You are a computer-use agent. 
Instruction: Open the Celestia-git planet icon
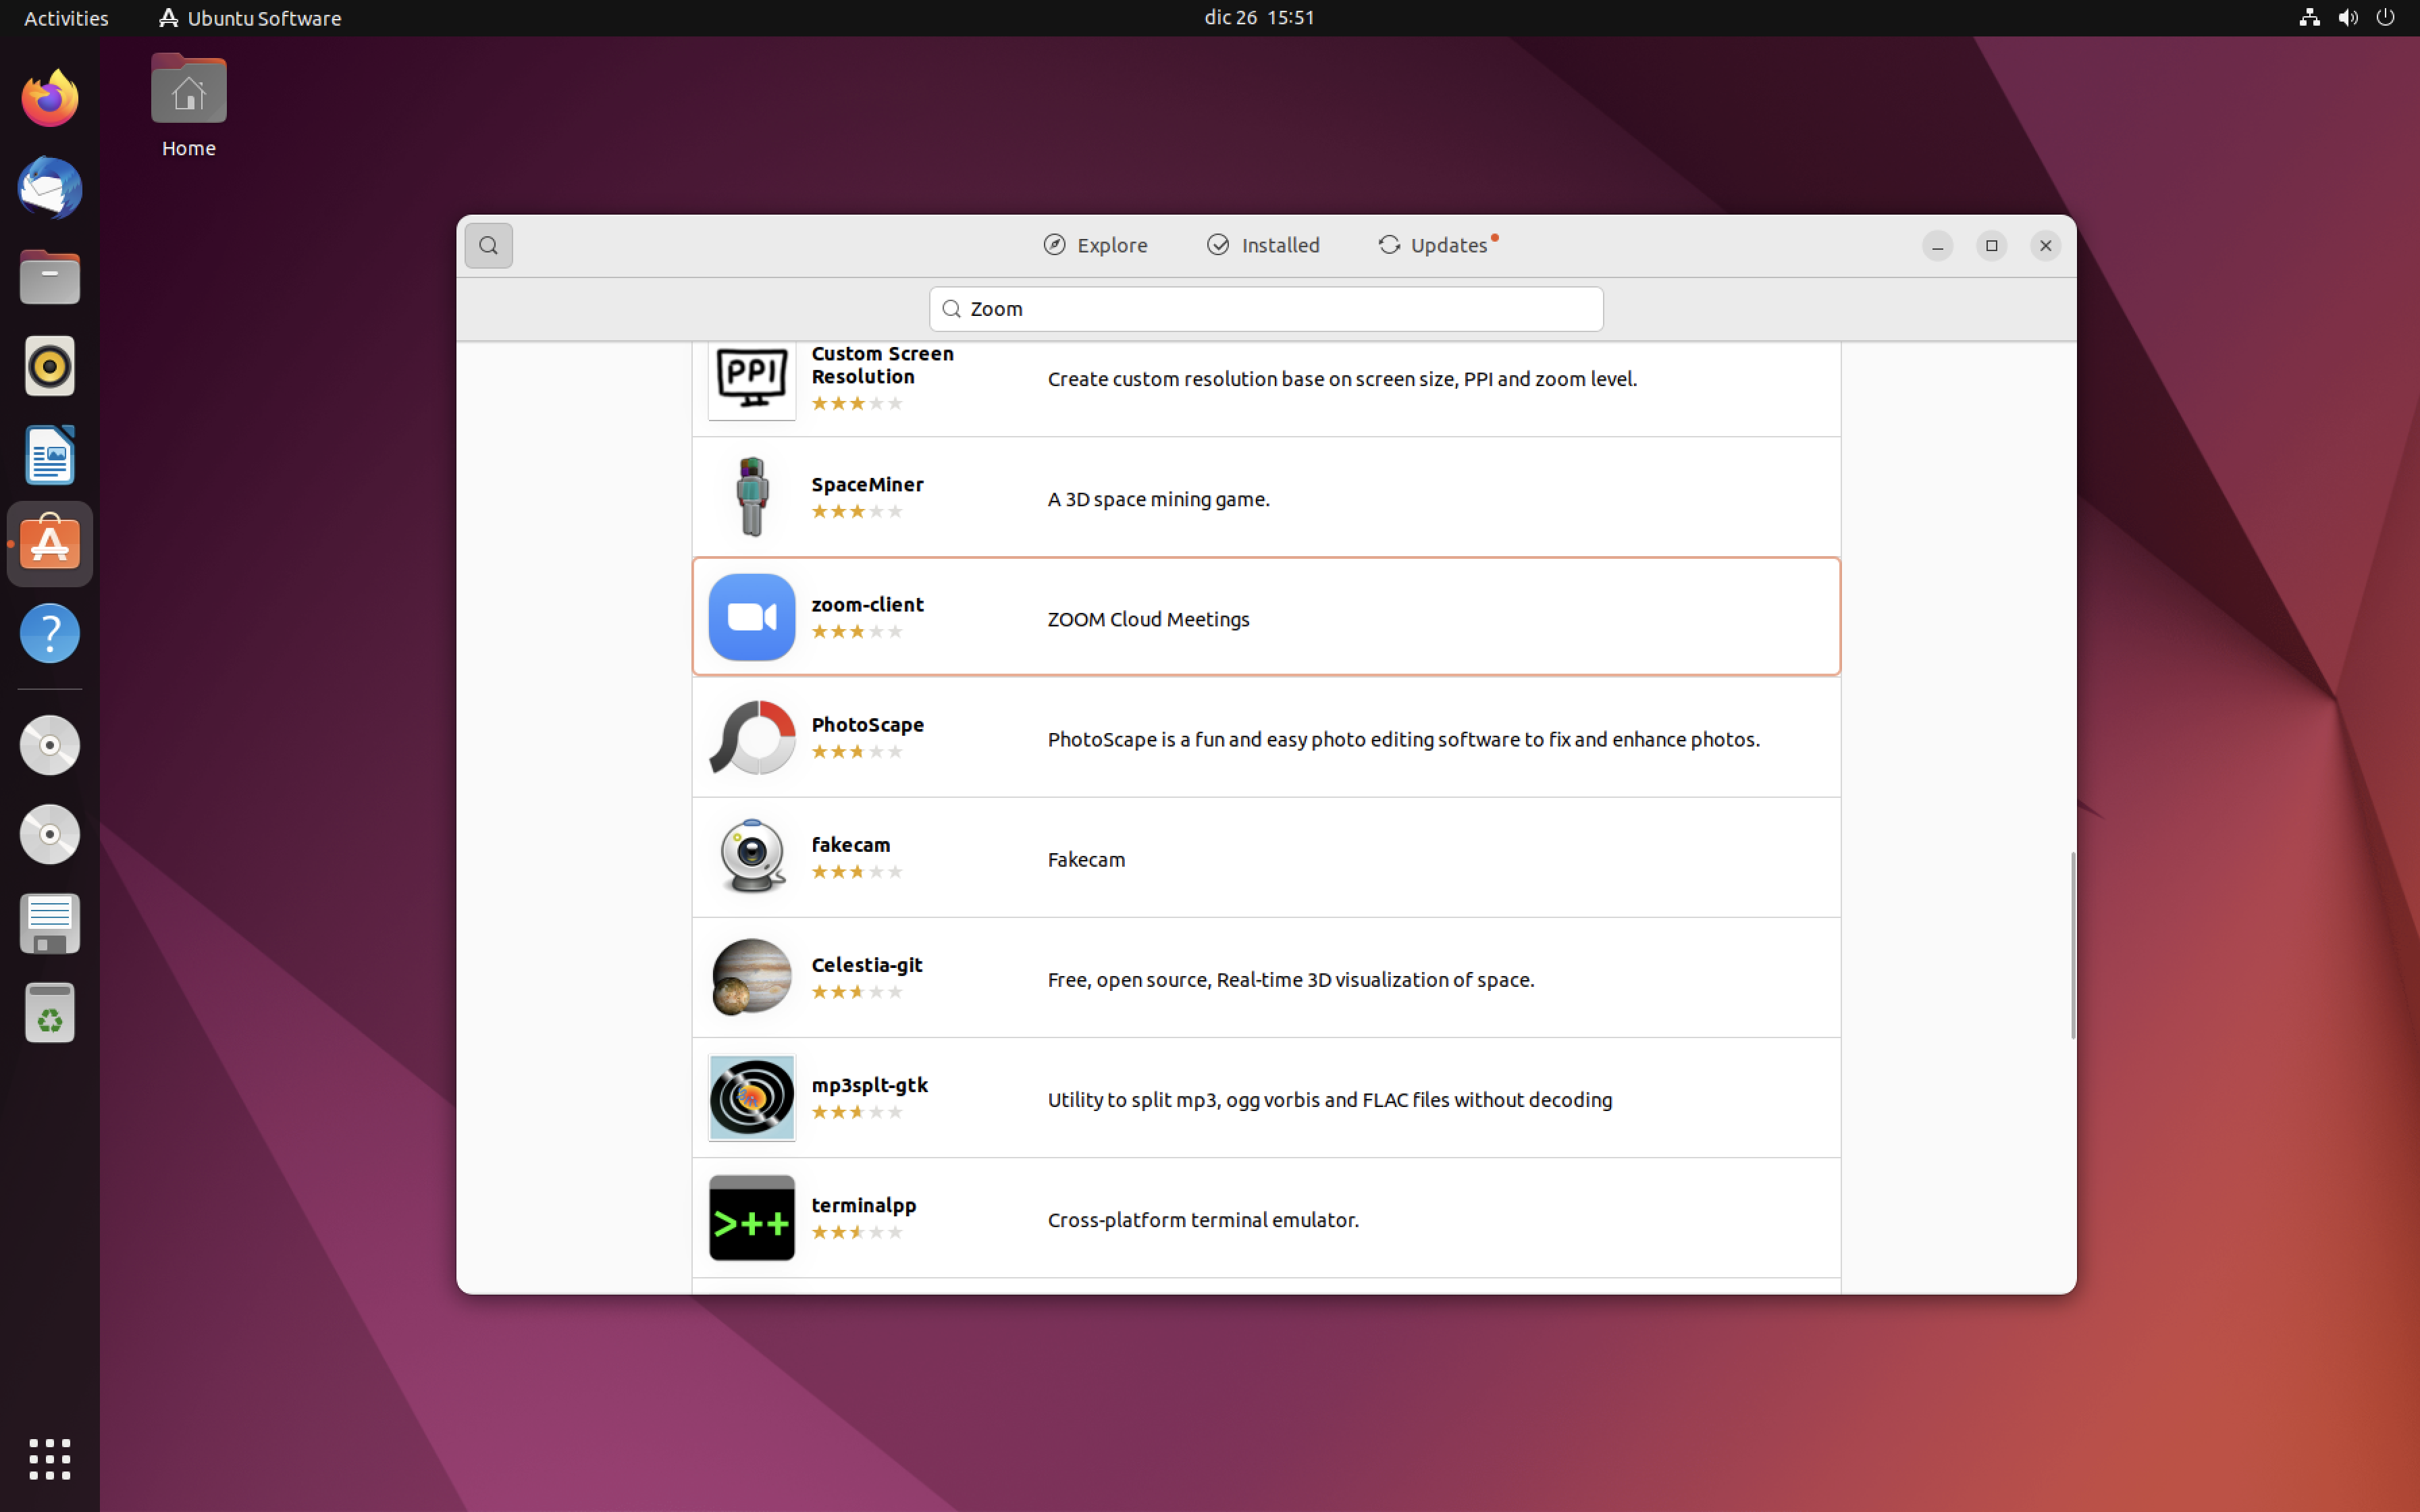click(x=751, y=977)
